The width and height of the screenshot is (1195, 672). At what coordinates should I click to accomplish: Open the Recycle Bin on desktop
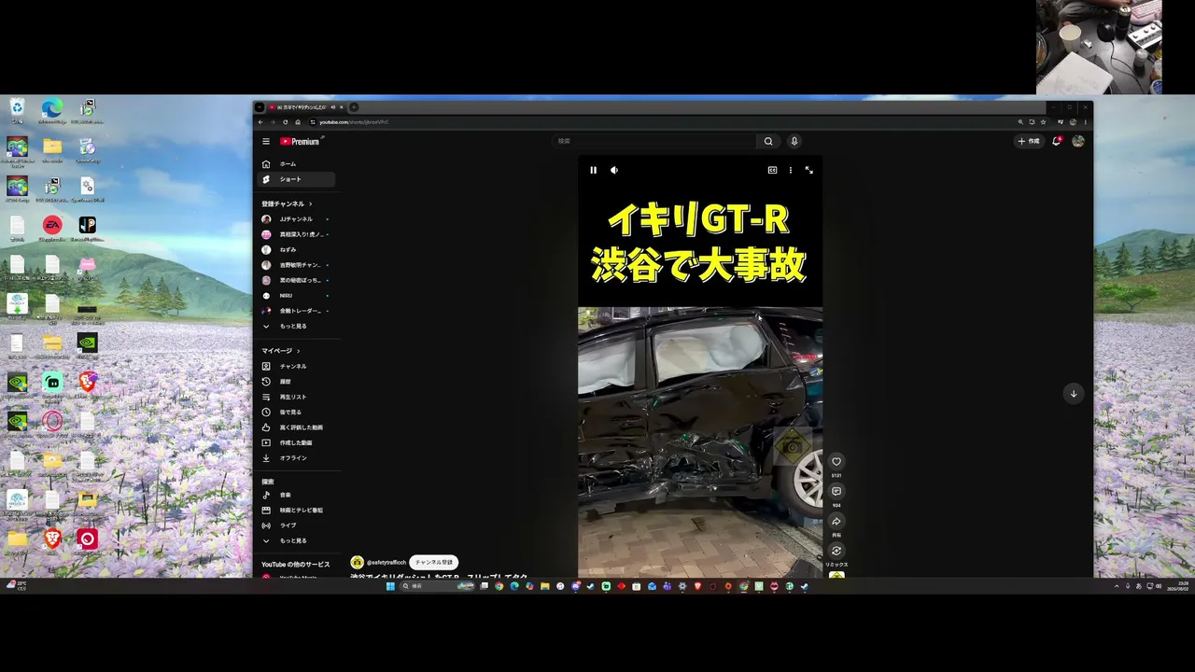[17, 111]
